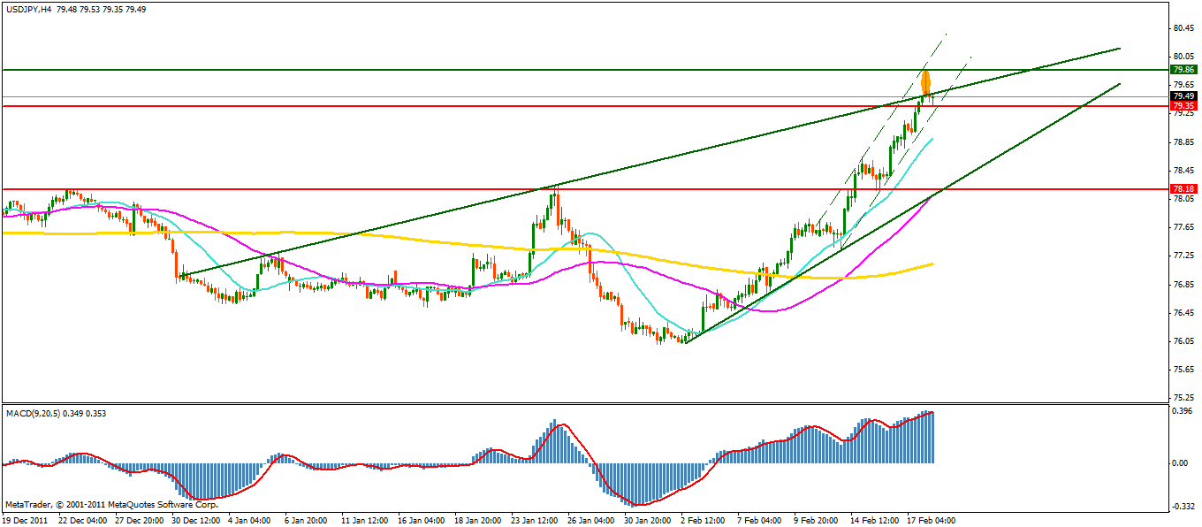Click the orange ellipse marker near the price peak
The height and width of the screenshot is (527, 1202).
point(925,83)
